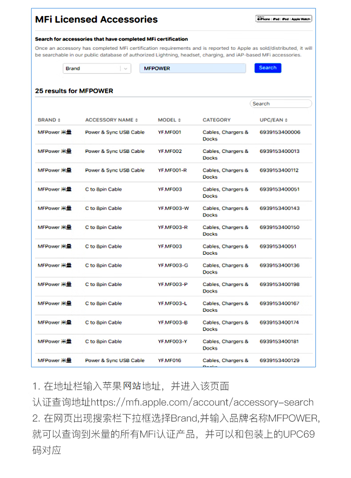Click UPC code 6939153400112
351x478 pixels.
279,170
